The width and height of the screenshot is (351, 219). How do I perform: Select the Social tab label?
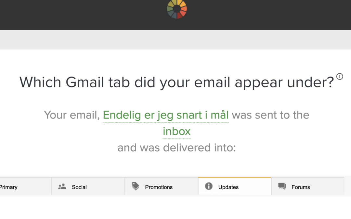[79, 187]
